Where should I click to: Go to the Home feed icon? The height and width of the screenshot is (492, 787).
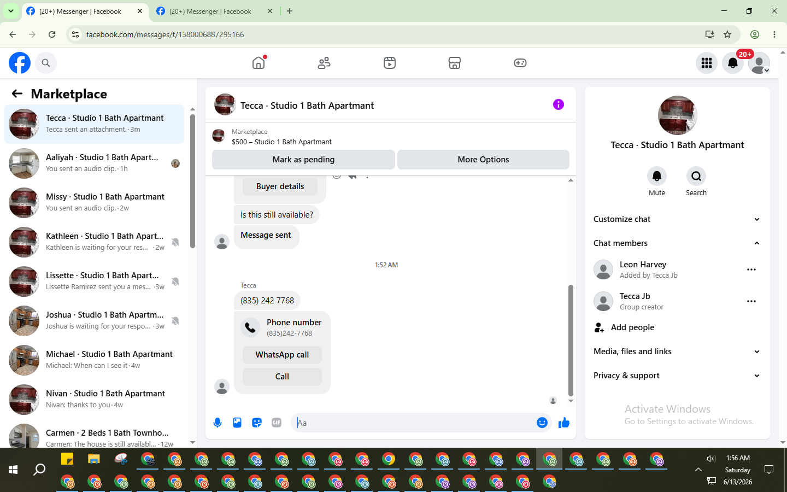point(259,63)
